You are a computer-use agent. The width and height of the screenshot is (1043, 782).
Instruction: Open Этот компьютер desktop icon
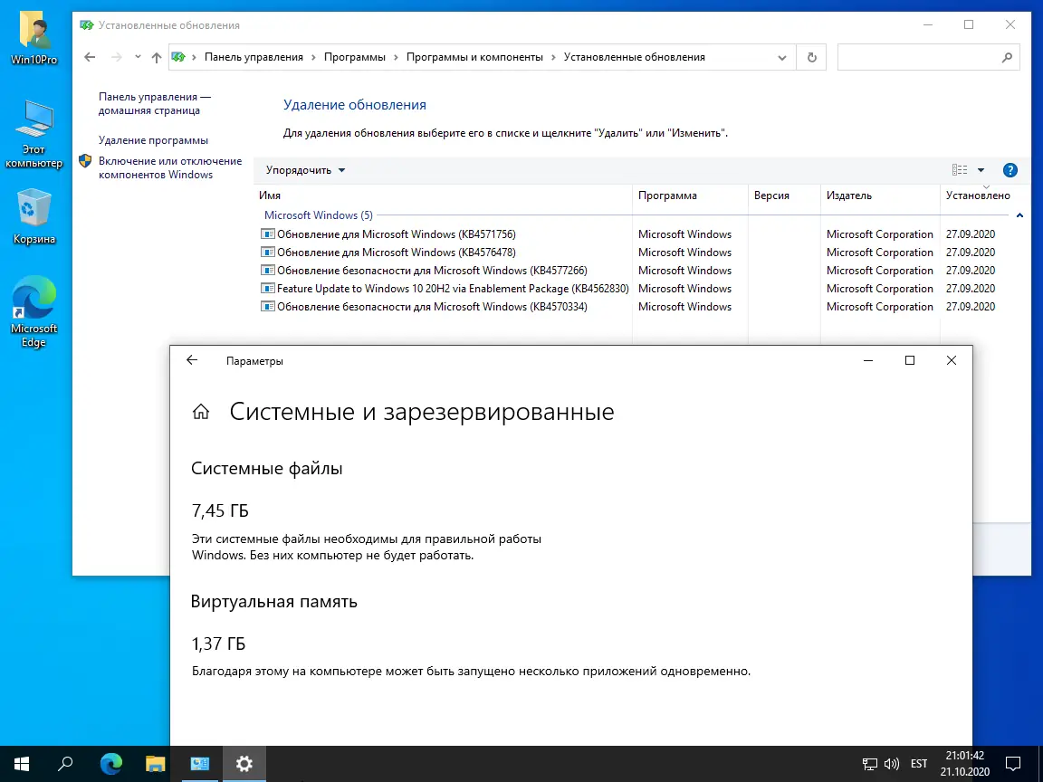[33, 134]
